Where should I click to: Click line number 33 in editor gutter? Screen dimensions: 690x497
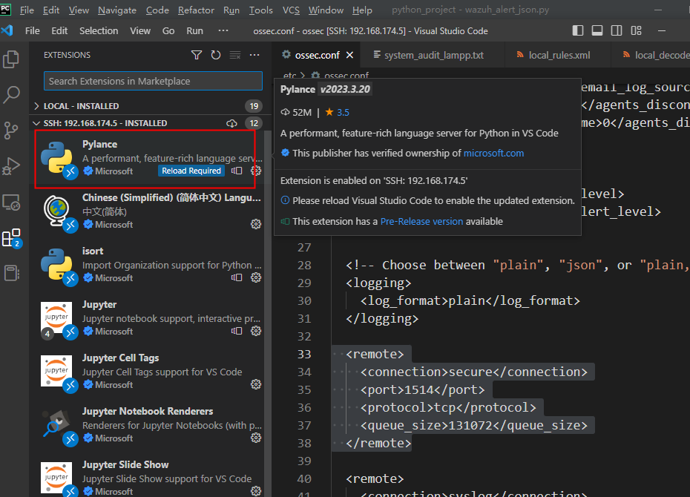click(304, 354)
